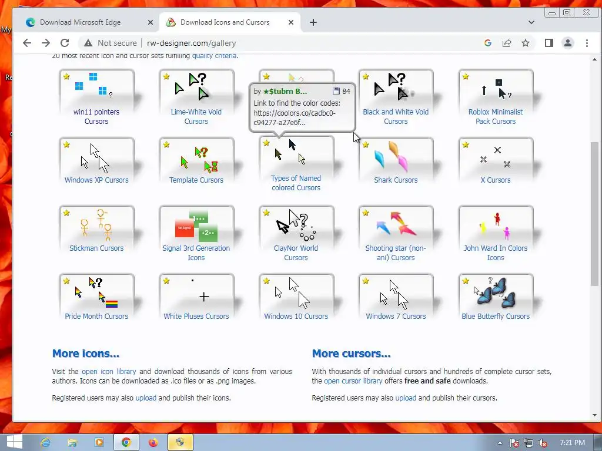Click the Google icon in the address bar
602x451 pixels.
click(x=488, y=43)
